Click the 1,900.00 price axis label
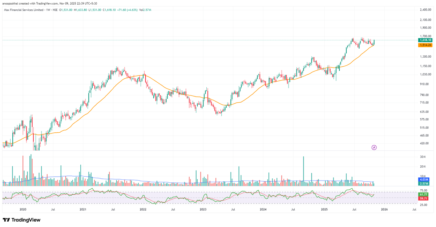The image size is (436, 227). (x=425, y=28)
